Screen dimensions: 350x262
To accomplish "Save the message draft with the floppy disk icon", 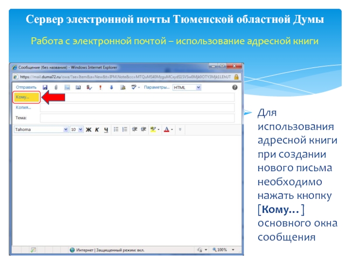I will (45, 87).
